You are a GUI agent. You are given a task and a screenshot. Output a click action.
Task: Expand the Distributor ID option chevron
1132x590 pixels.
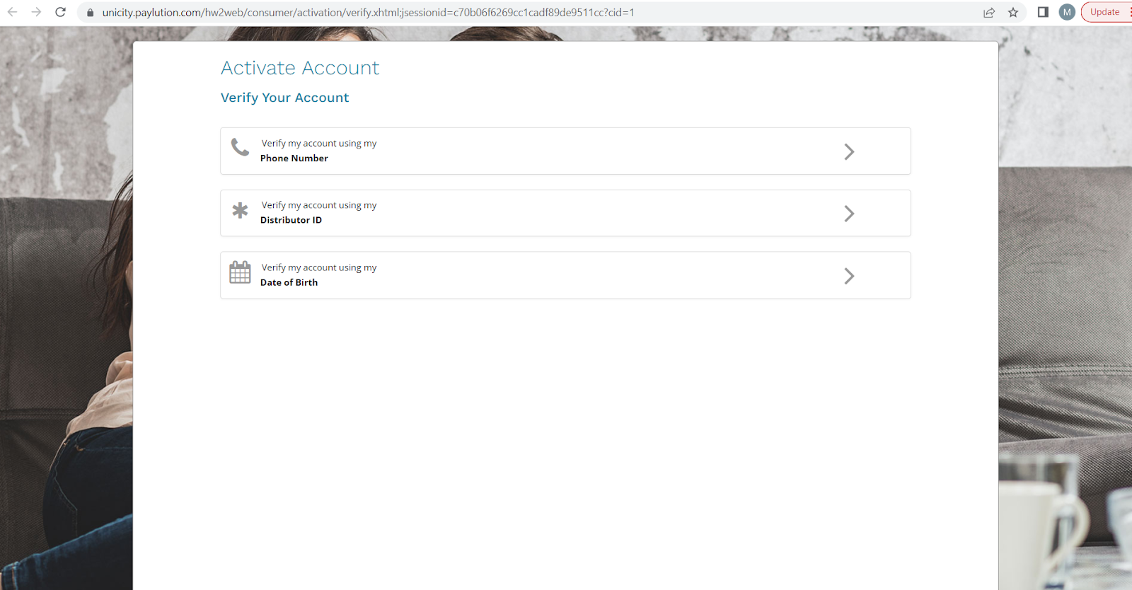coord(849,214)
